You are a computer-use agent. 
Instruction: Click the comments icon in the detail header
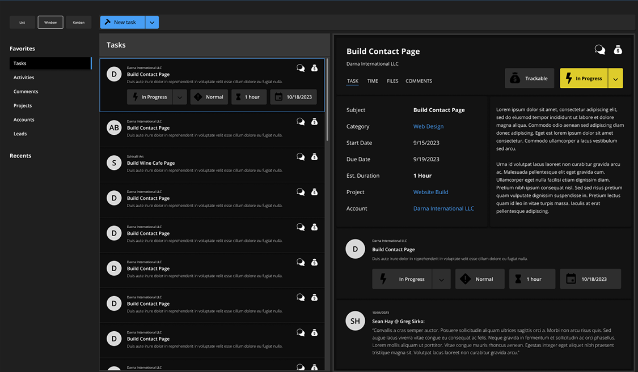point(599,50)
